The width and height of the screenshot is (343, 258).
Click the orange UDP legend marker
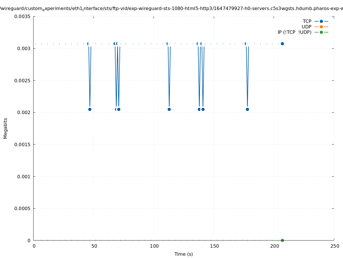(321, 27)
